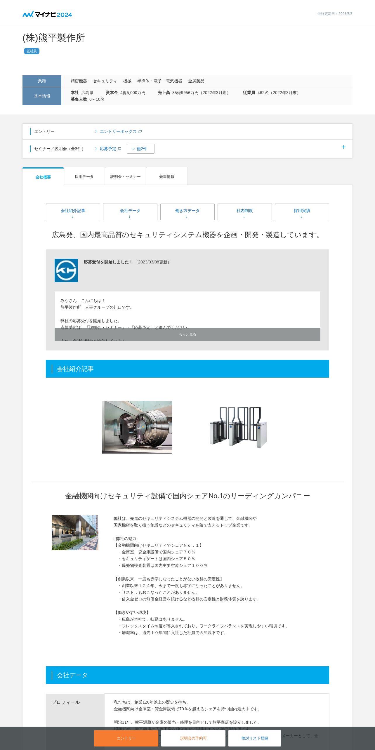Click the マイナビ2024 logo

[47, 14]
